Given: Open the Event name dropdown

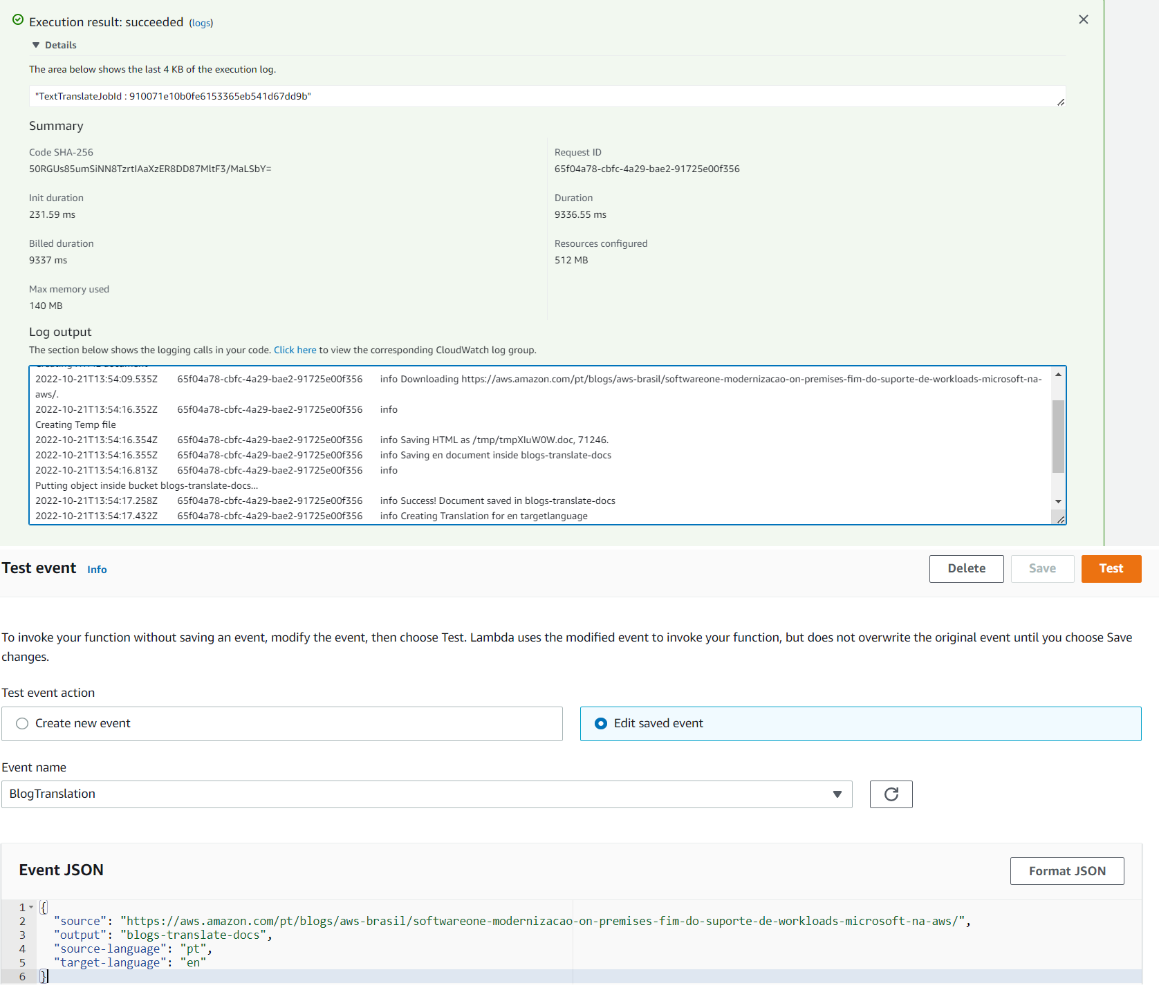Looking at the screenshot, I should [427, 794].
